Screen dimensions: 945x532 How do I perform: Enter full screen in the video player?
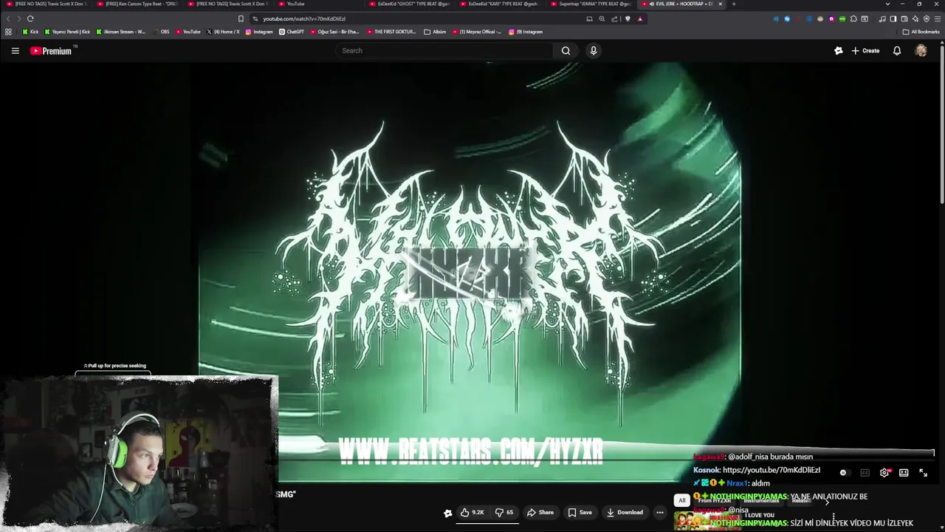click(923, 473)
